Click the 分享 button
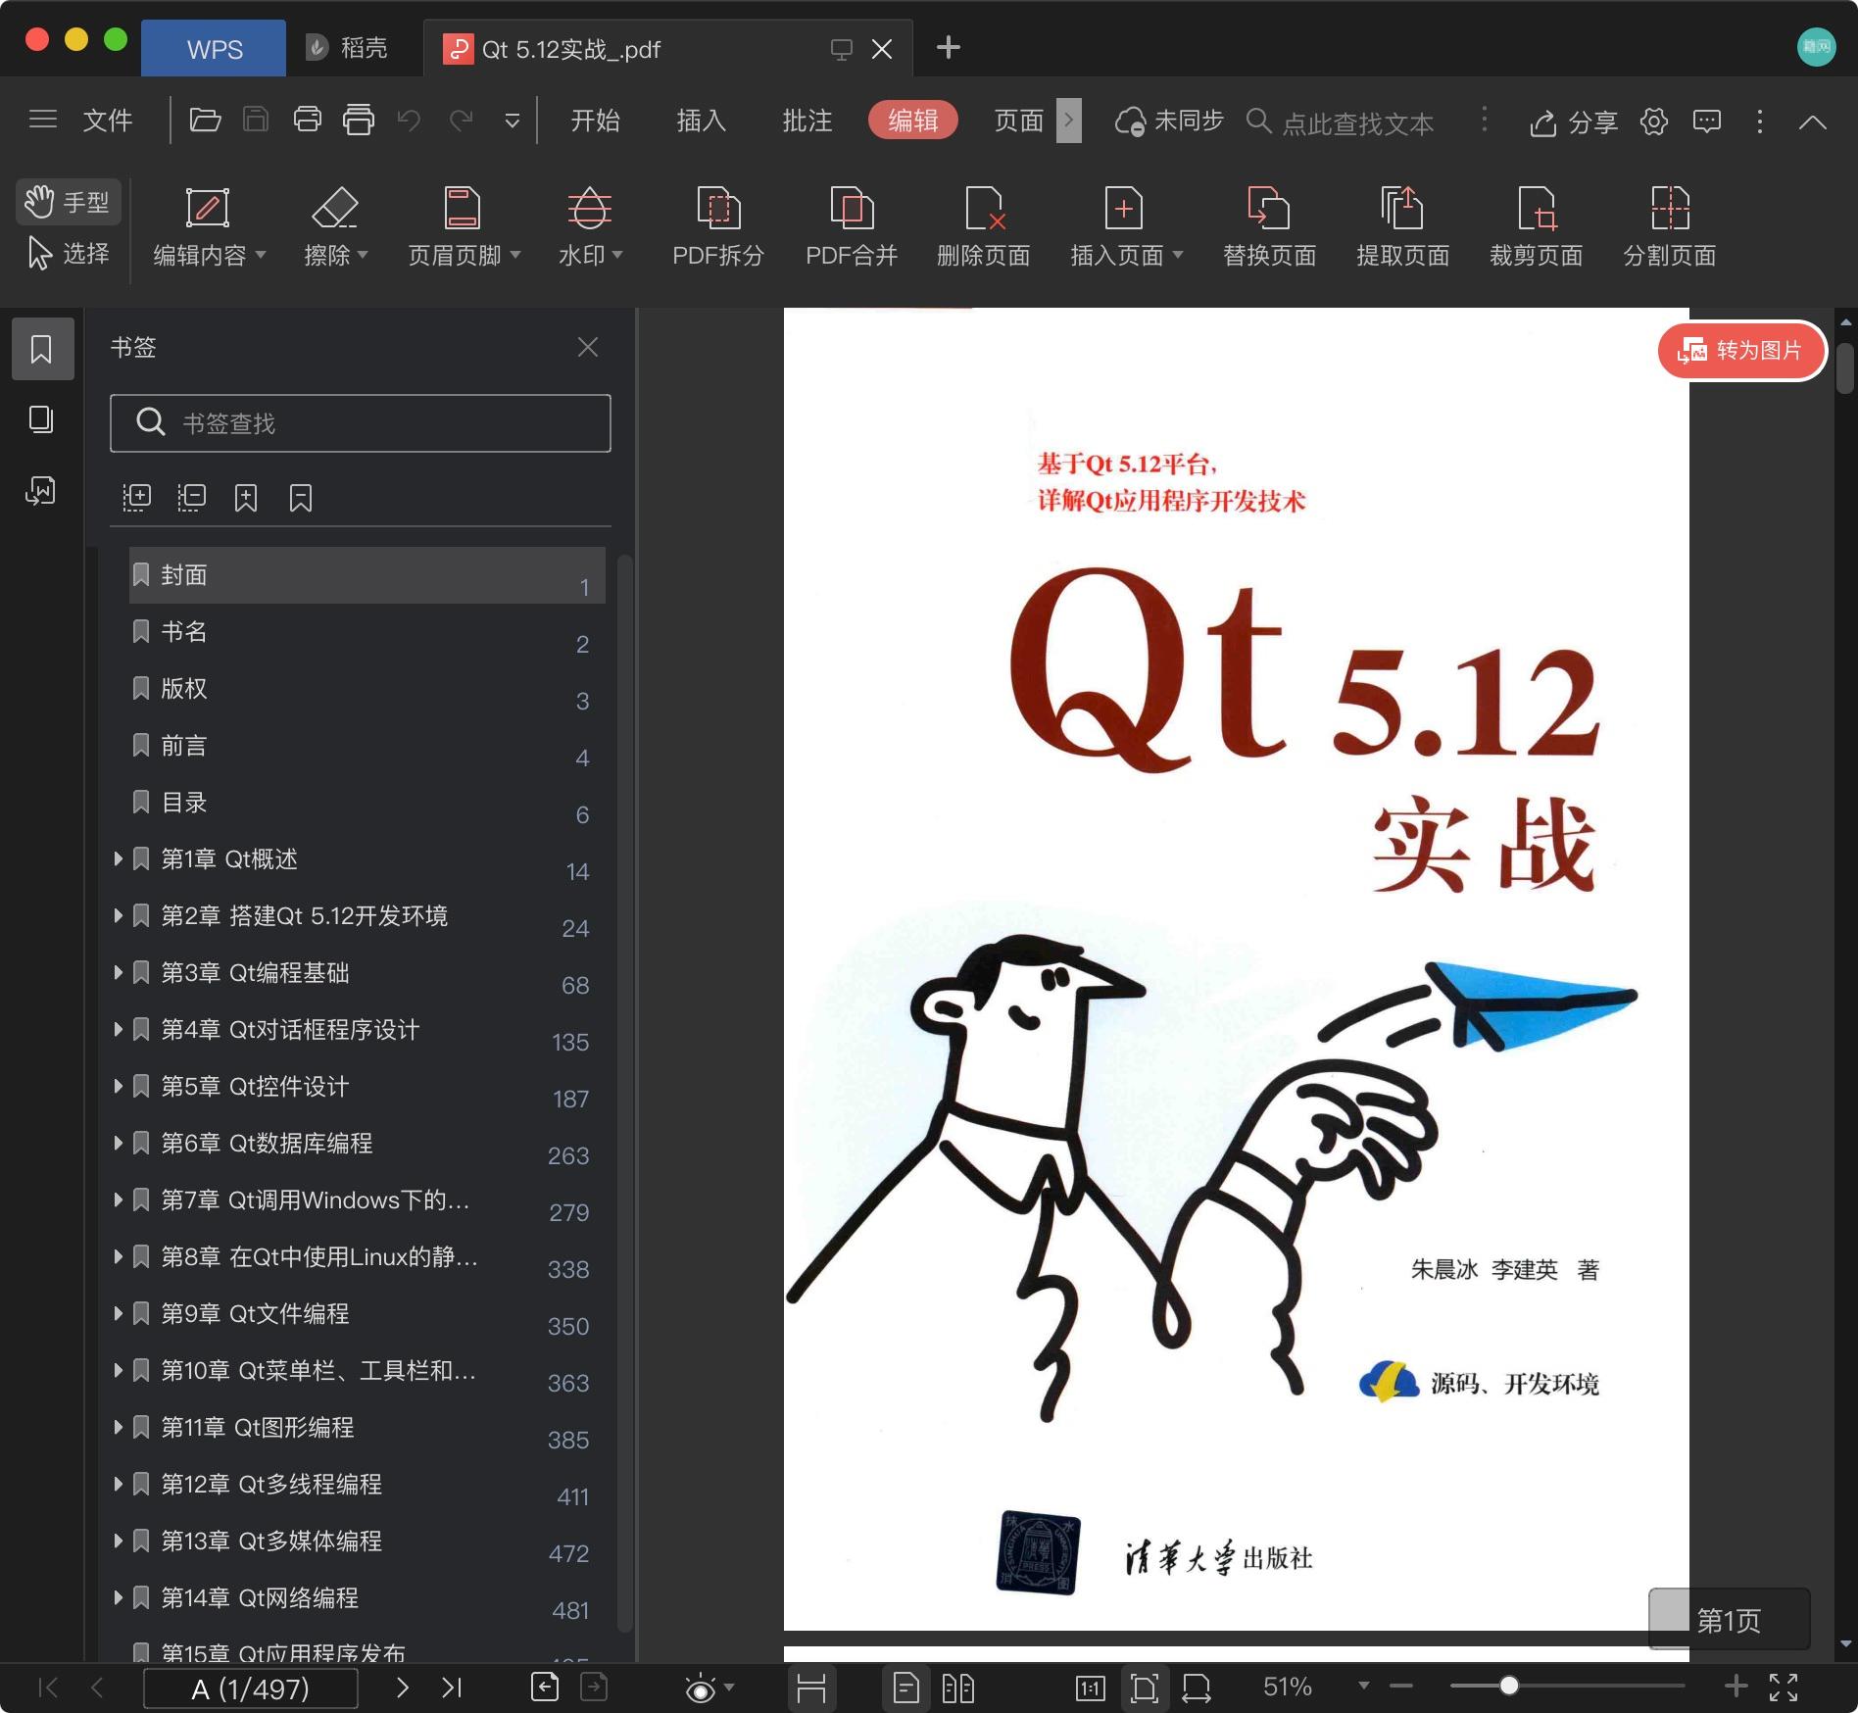The width and height of the screenshot is (1858, 1713). tap(1574, 122)
